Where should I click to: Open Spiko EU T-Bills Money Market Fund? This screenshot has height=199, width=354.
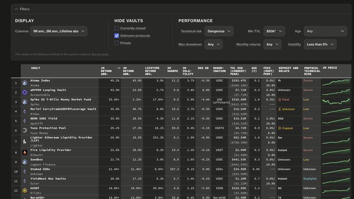(61, 99)
